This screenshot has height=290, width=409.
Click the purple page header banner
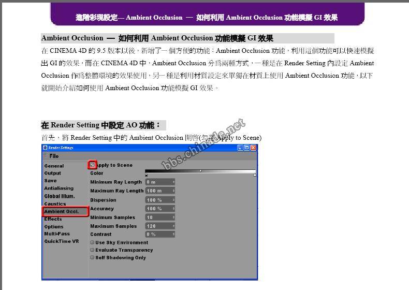pyautogui.click(x=208, y=14)
